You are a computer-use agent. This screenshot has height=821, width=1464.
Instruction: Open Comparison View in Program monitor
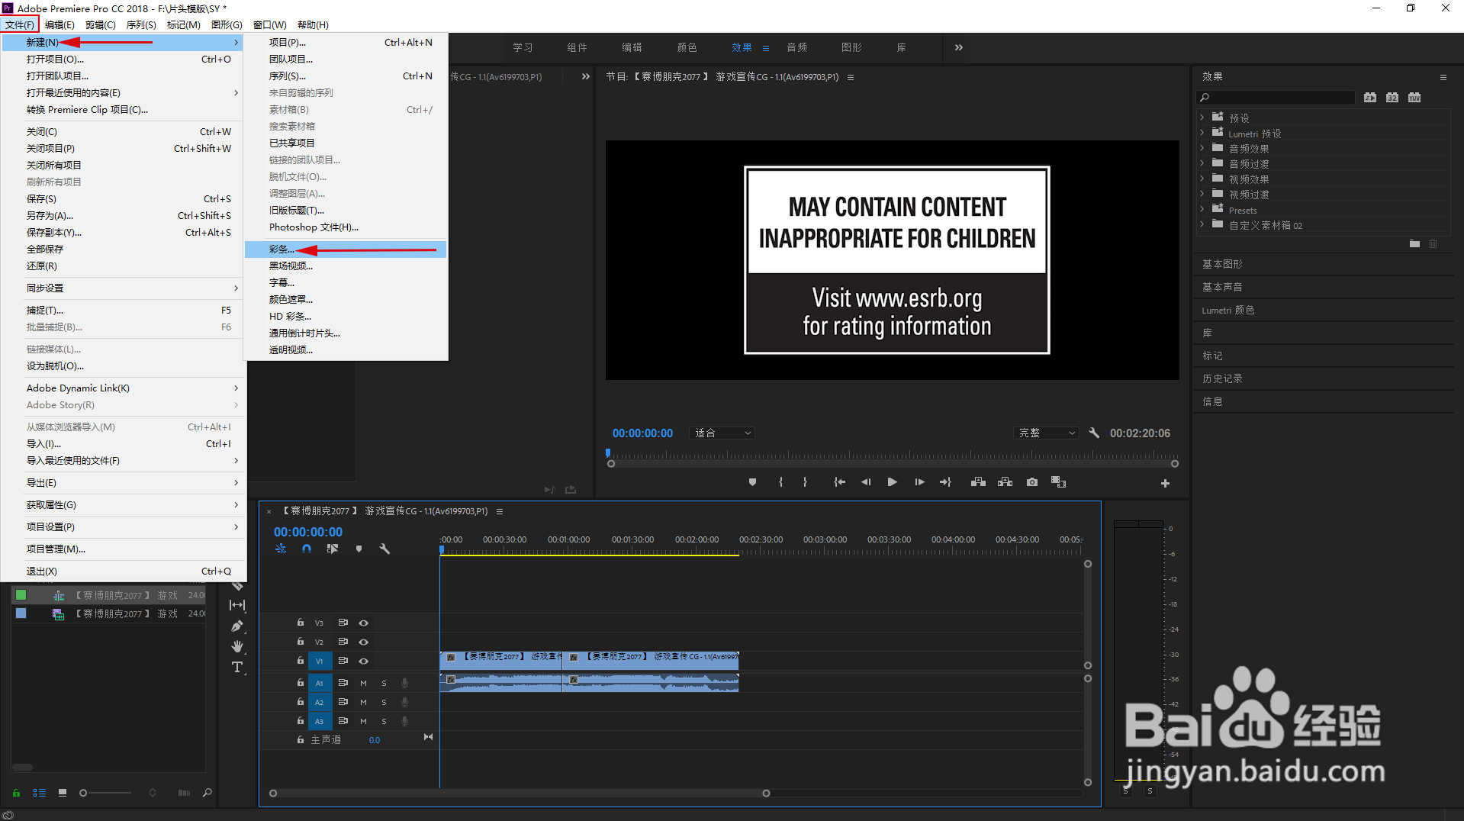point(1059,482)
